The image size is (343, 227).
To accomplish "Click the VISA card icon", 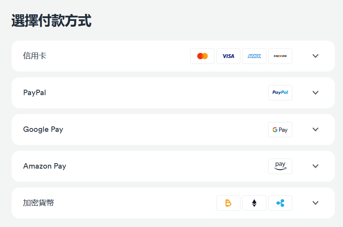I will (228, 56).
